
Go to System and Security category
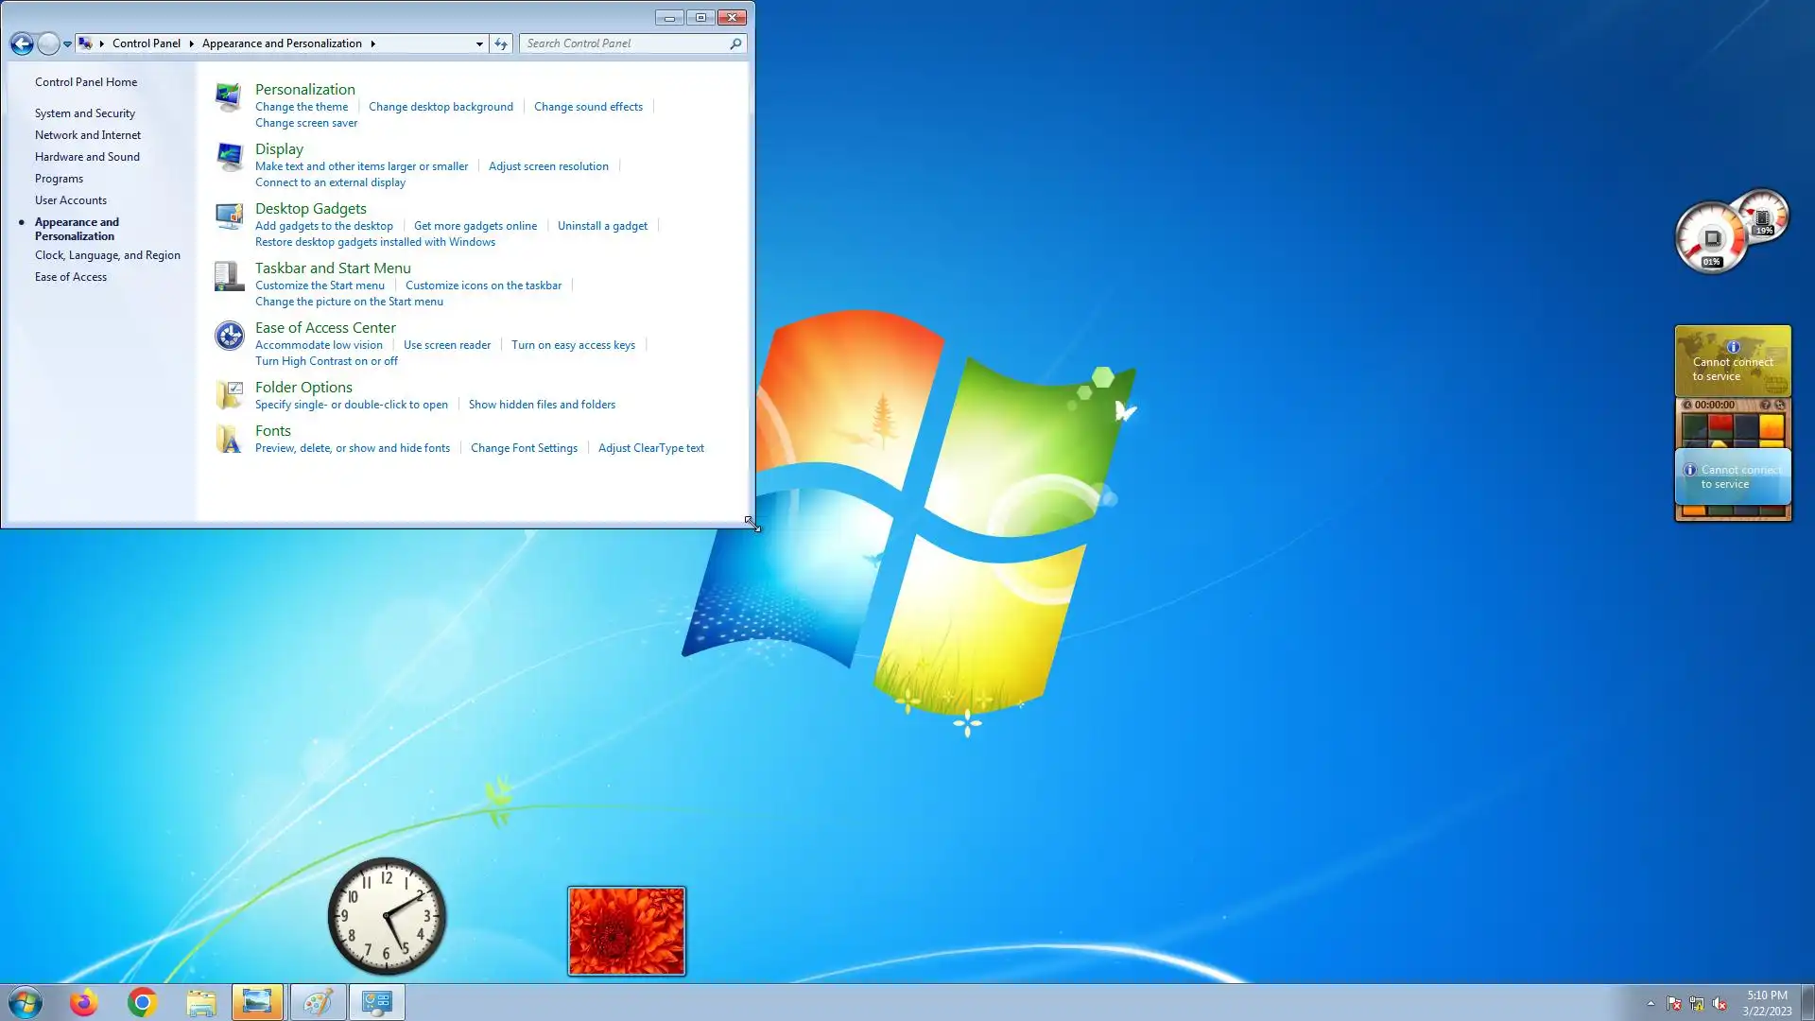click(84, 113)
